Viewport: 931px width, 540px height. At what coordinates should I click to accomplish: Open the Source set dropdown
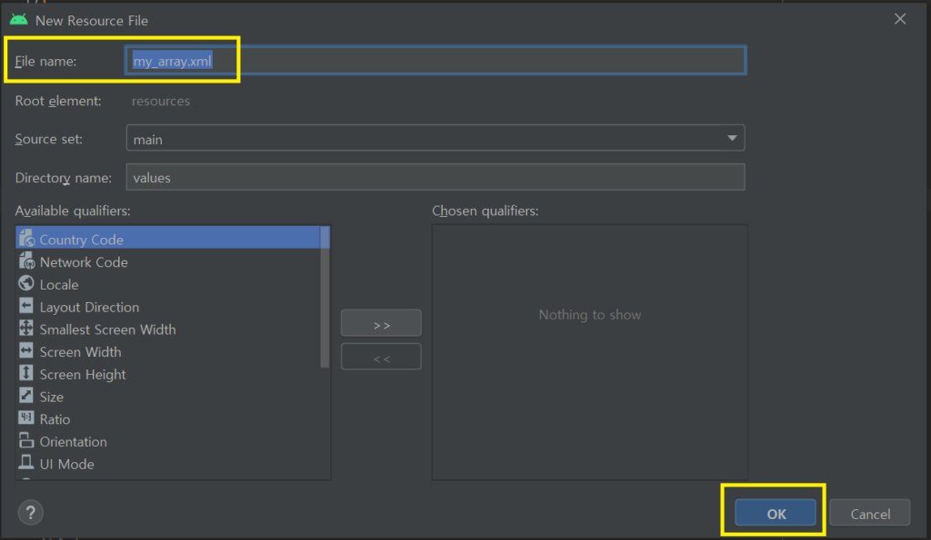tap(435, 139)
